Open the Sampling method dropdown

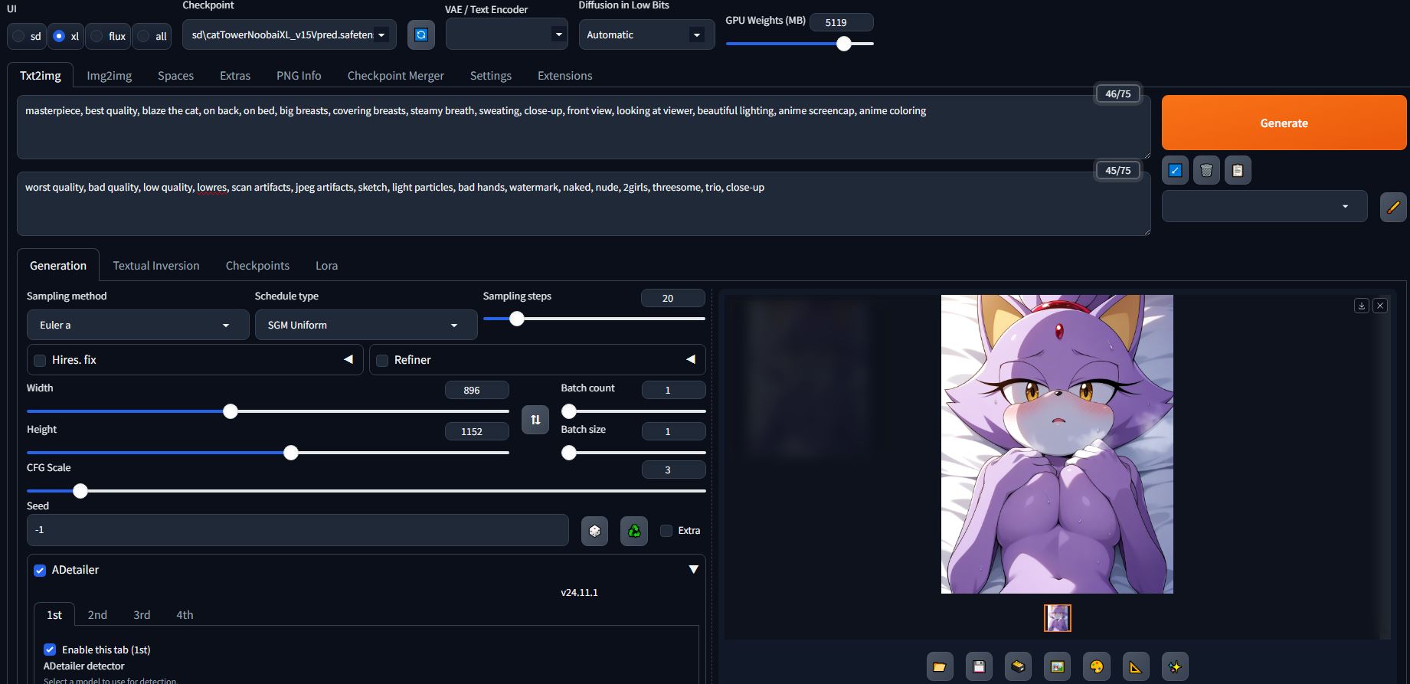(x=138, y=325)
